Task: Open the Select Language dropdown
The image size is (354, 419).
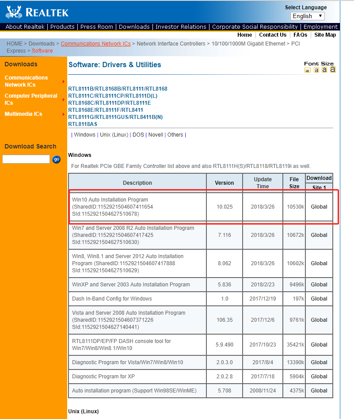Action: (x=308, y=16)
